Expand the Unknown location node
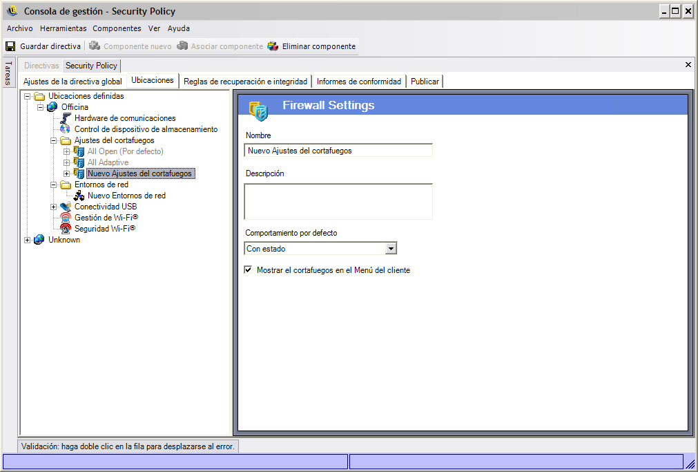The image size is (698, 472). click(x=27, y=240)
